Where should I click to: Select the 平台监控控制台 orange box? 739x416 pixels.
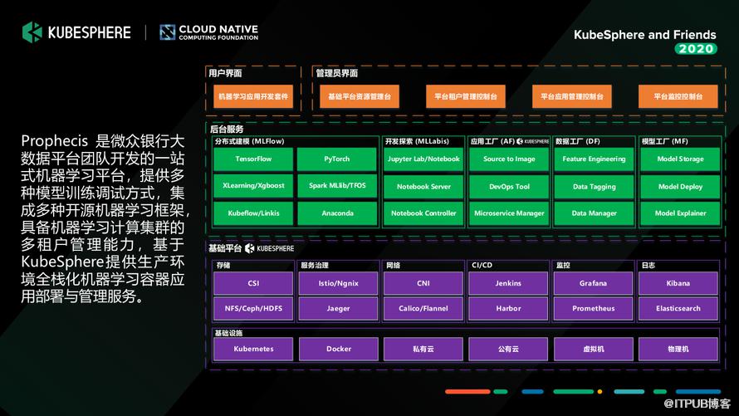click(x=678, y=96)
